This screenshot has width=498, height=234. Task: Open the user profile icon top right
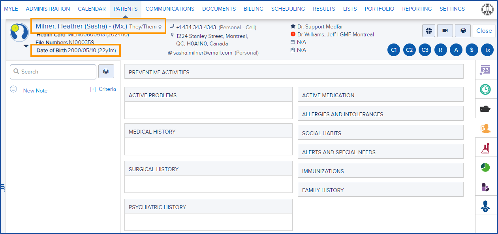(487, 9)
